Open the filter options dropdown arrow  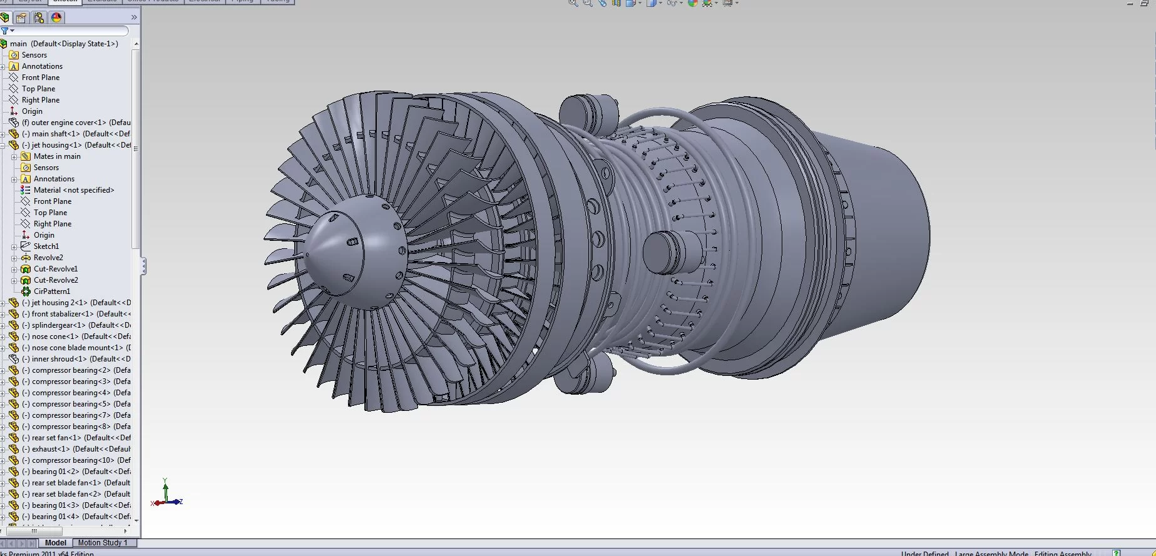click(12, 31)
